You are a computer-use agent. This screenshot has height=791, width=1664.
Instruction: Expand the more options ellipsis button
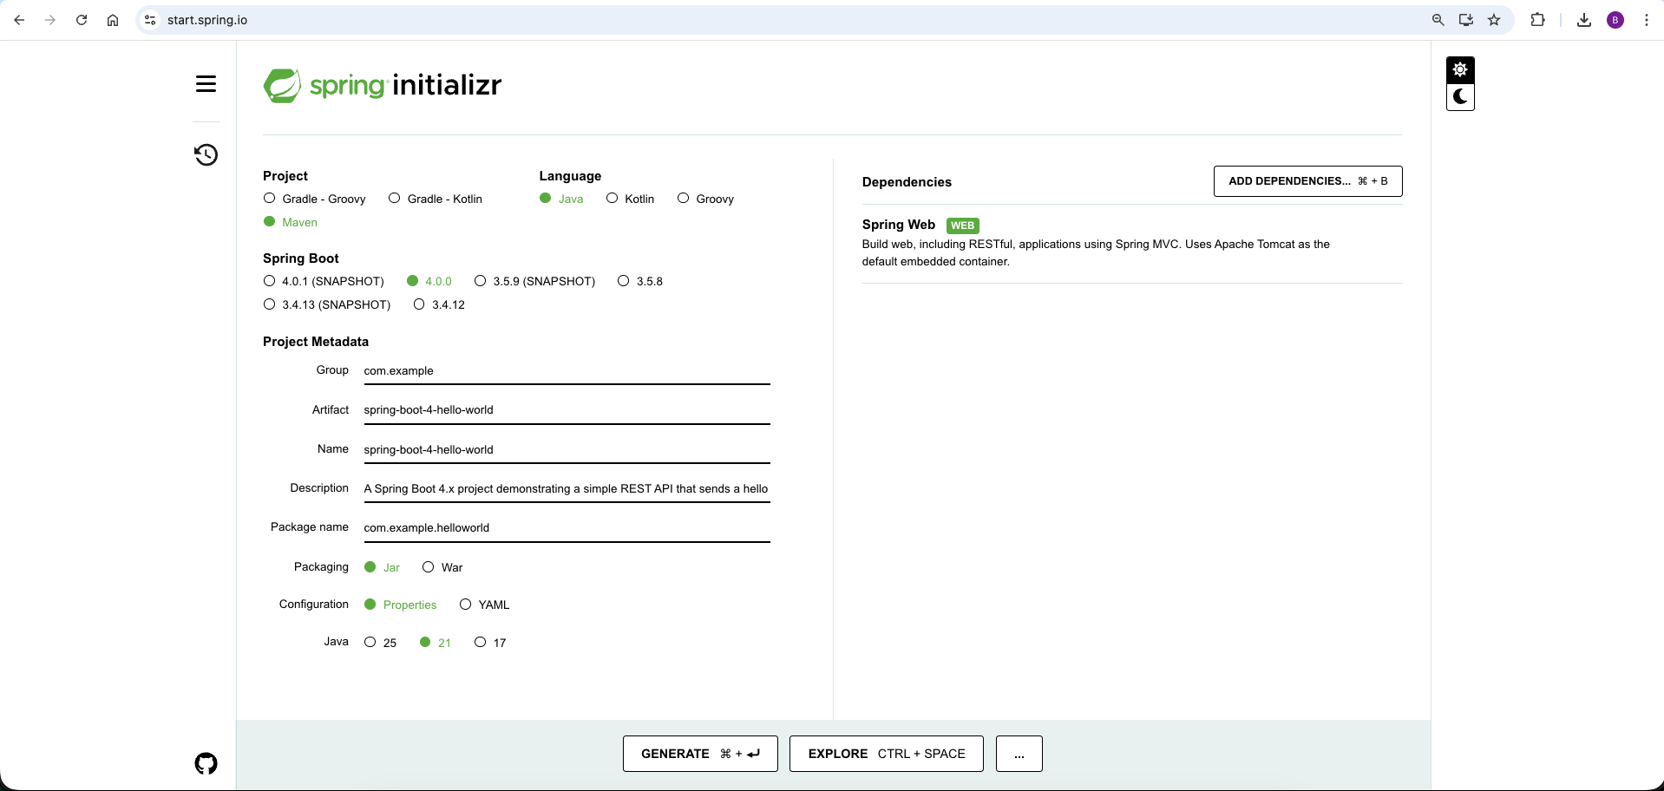point(1019,754)
